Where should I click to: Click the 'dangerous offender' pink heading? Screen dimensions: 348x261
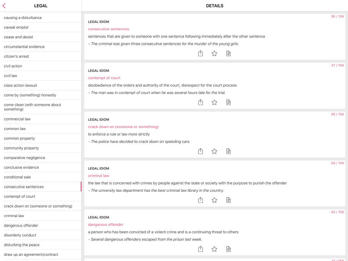coord(105,224)
